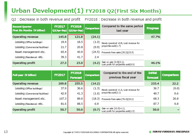Click the residence leasing value 41.7

tap(80, 57)
